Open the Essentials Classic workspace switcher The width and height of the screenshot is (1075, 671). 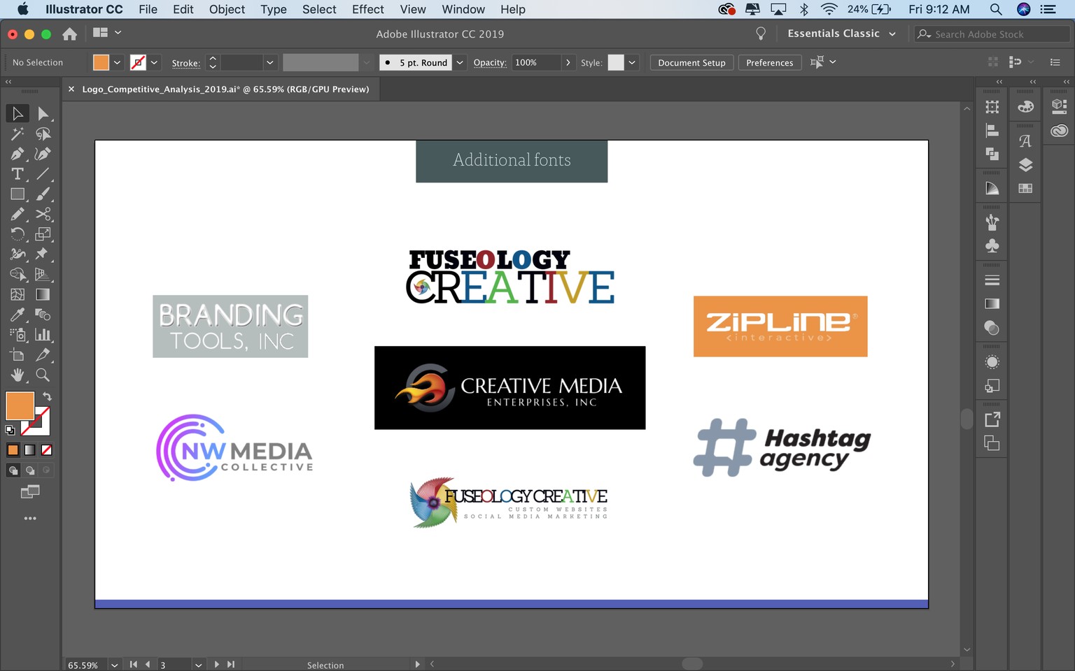[x=841, y=34]
